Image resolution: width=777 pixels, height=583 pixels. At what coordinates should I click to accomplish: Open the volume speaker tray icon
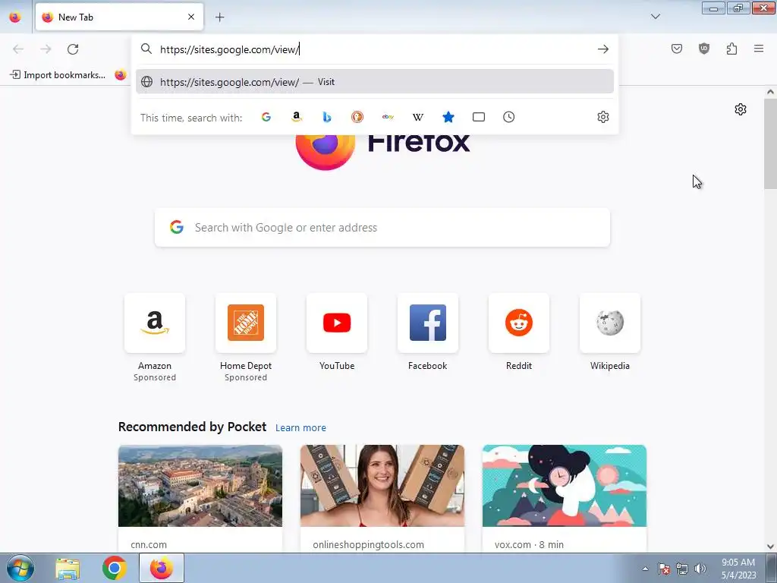(700, 569)
